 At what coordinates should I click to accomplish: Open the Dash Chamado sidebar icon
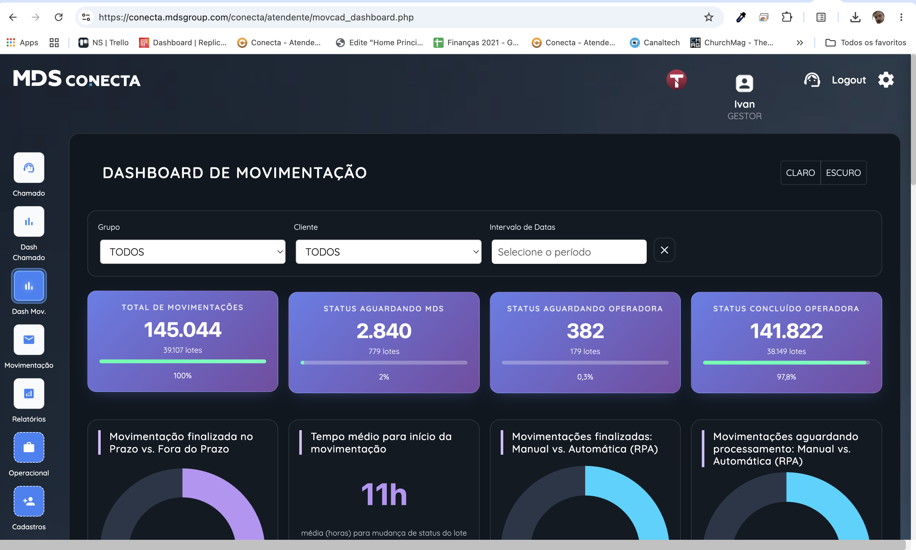point(29,221)
